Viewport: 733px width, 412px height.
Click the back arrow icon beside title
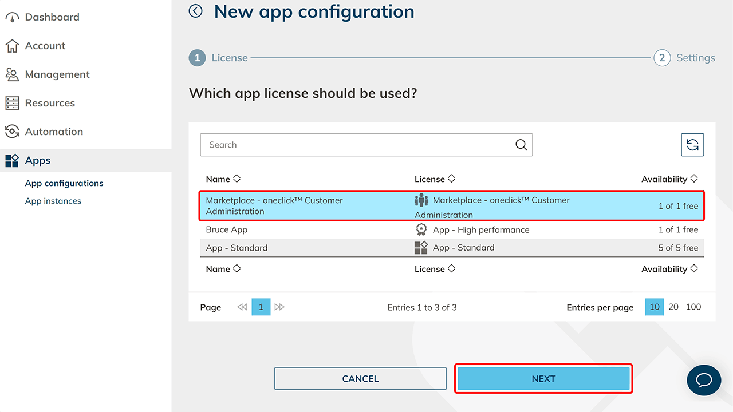tap(196, 11)
